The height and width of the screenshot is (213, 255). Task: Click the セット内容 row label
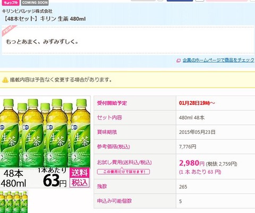(x=109, y=117)
